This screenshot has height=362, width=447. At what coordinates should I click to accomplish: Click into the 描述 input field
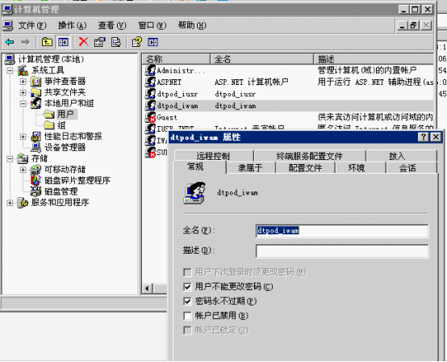click(342, 251)
